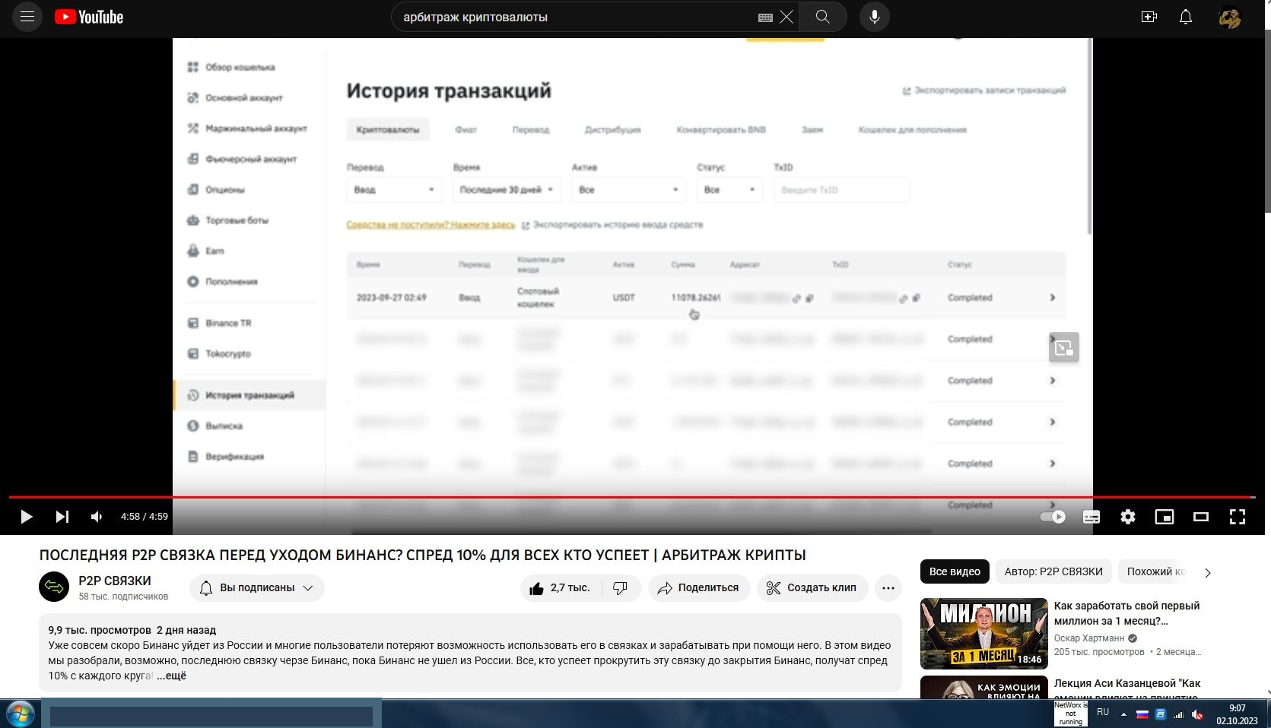The height and width of the screenshot is (728, 1271).
Task: Open the info card icon overlaying the video
Action: tap(1064, 347)
